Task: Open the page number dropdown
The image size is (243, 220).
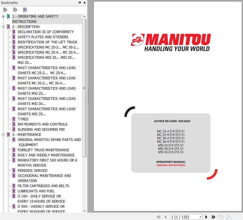Action: click(200, 217)
